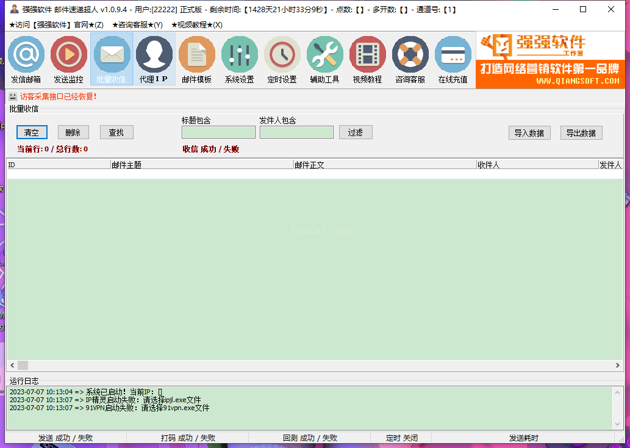
Task: Select the 代理IP proxy icon
Action: (154, 59)
